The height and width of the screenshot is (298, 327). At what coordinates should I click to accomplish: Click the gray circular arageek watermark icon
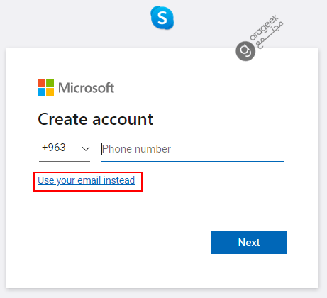pyautogui.click(x=245, y=51)
